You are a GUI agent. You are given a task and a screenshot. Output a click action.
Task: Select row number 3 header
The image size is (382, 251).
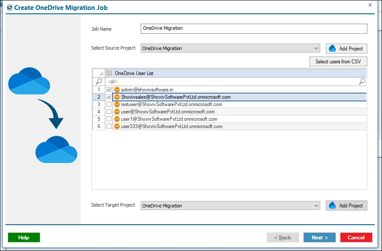99,104
